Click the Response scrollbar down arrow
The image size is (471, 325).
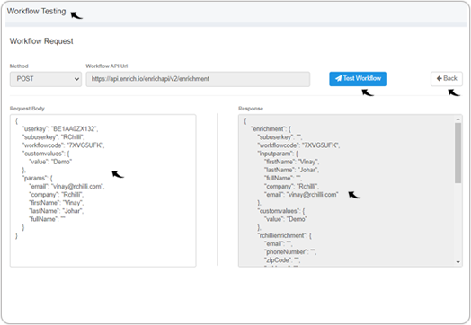[x=458, y=262]
